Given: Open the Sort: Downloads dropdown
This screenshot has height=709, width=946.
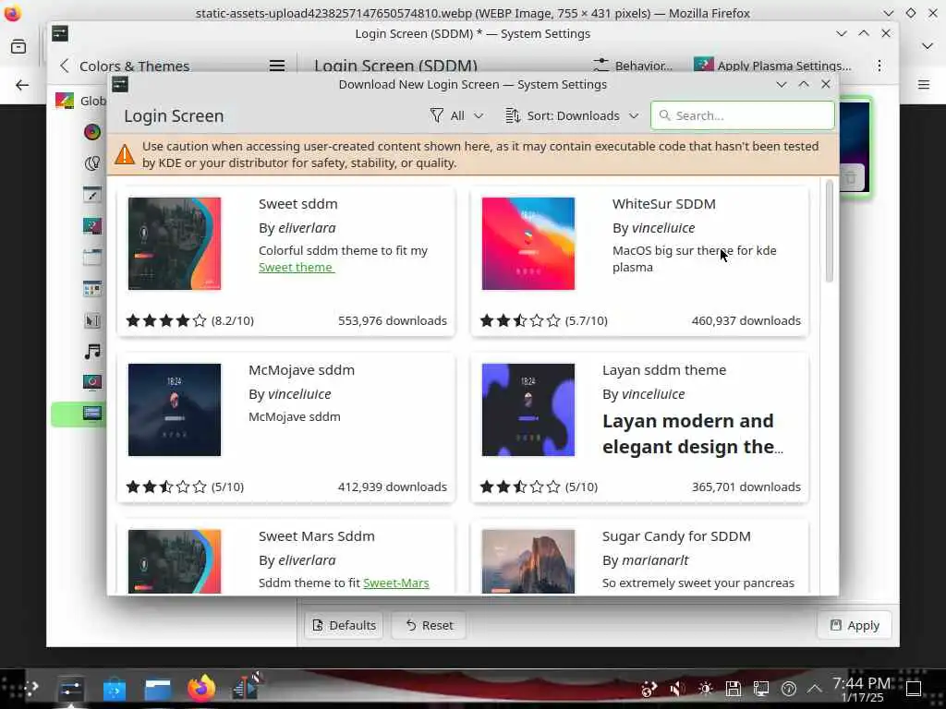Looking at the screenshot, I should (572, 115).
